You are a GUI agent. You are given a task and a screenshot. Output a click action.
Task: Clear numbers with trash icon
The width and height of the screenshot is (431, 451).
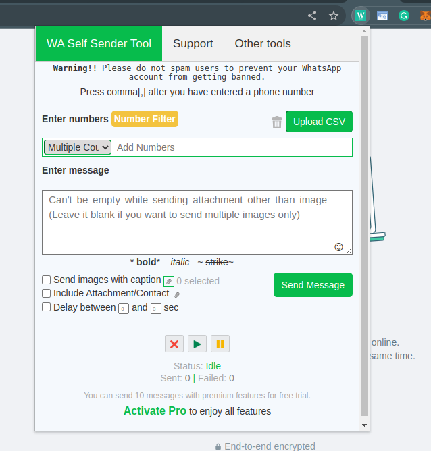(x=277, y=122)
